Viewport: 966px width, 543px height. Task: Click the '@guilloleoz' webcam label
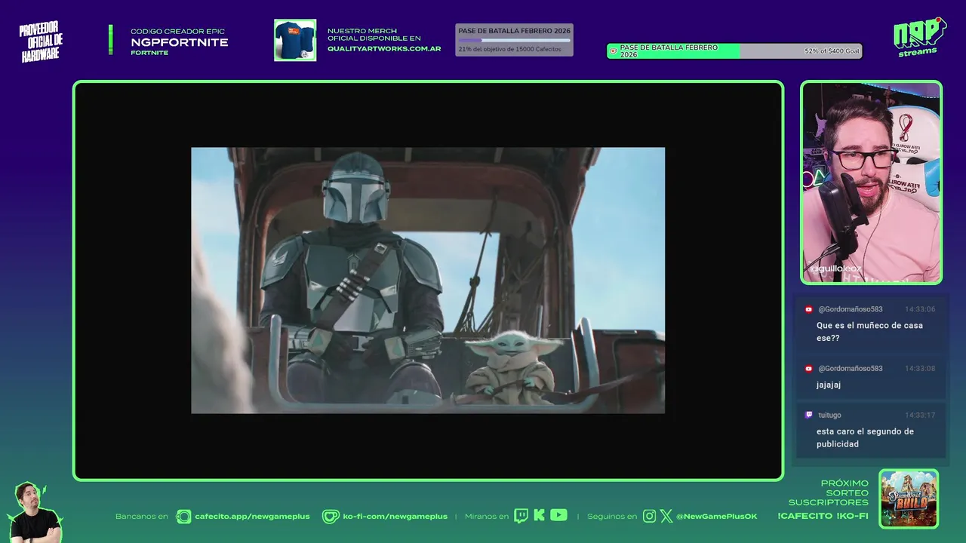(835, 268)
